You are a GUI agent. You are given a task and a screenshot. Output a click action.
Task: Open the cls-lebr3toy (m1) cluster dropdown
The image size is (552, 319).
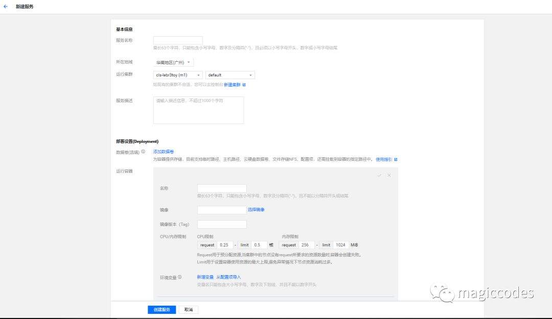click(178, 75)
